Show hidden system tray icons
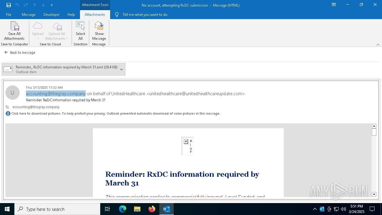 coord(315,209)
